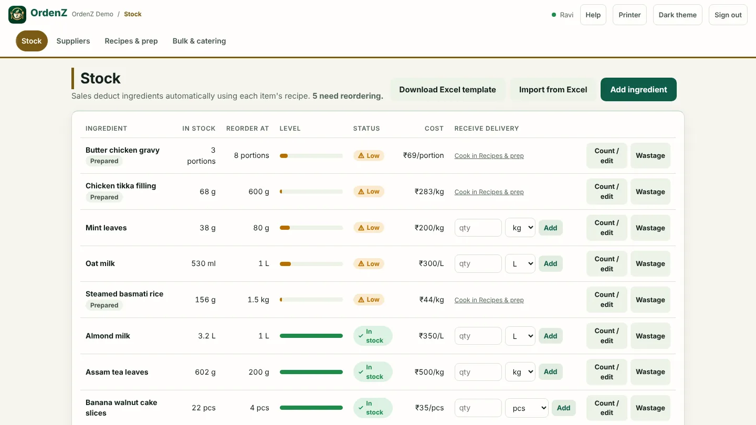The width and height of the screenshot is (756, 425).
Task: Record Wastage for Chicken tikka filling
Action: pos(650,192)
